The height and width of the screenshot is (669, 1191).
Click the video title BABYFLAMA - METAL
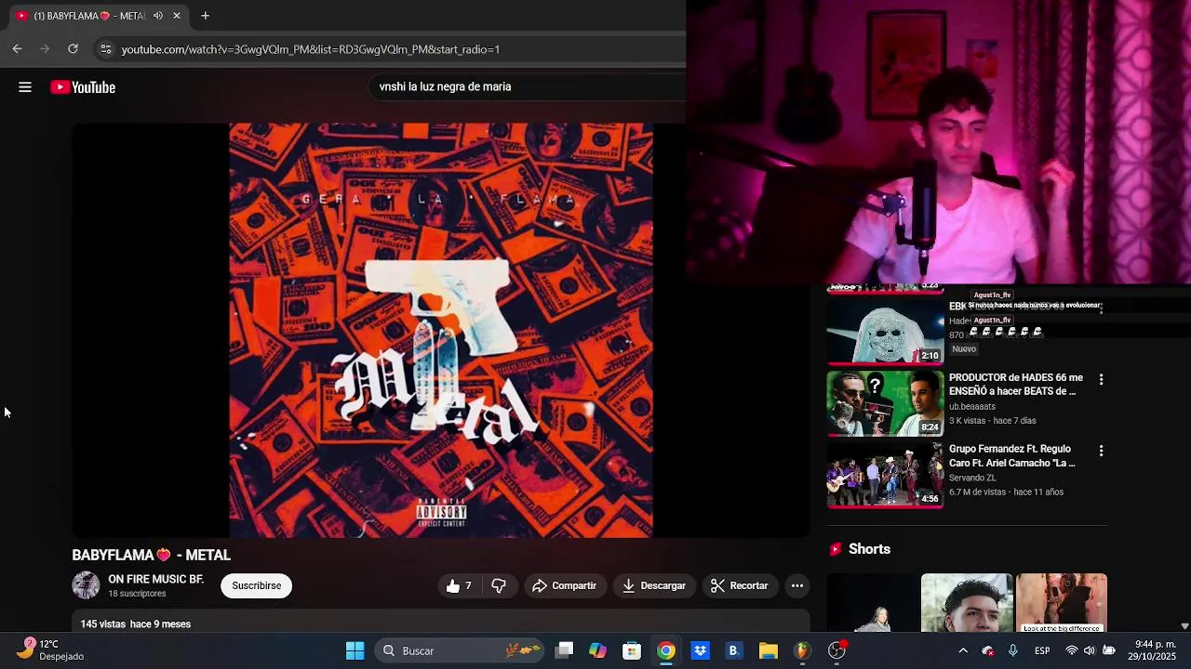[152, 555]
